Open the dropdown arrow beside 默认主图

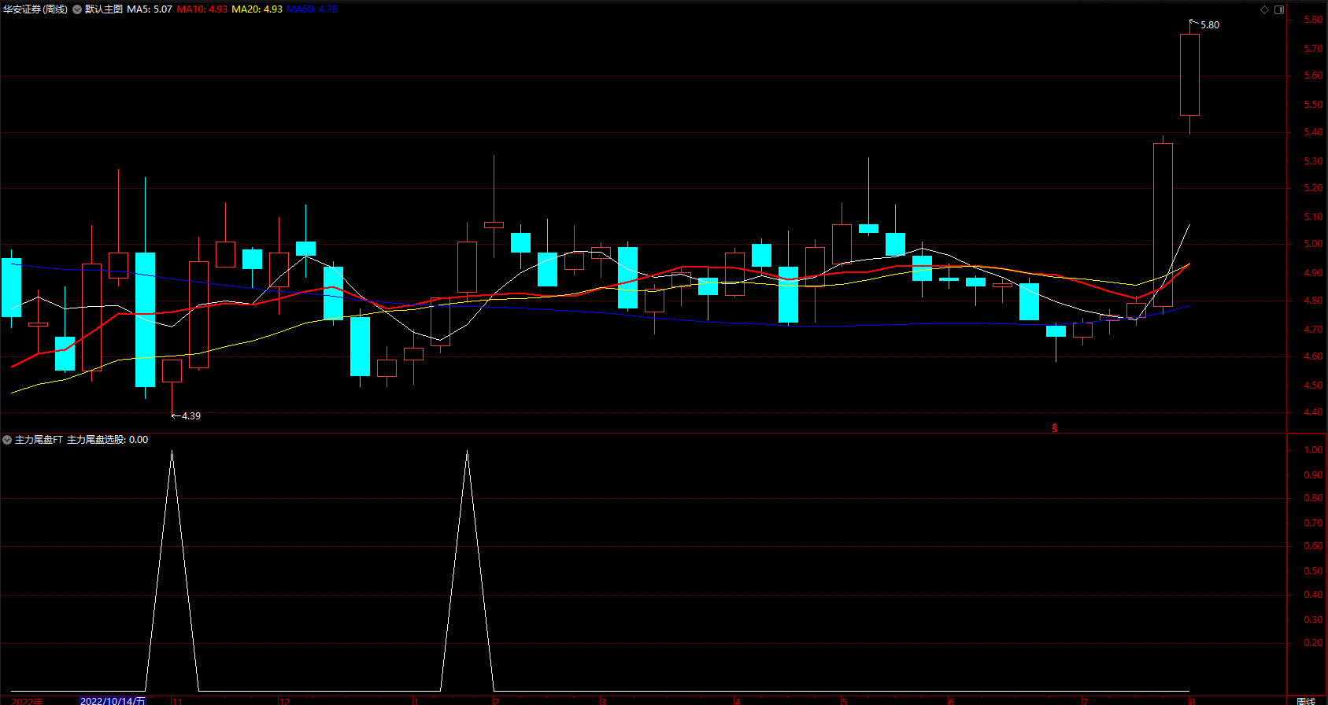[x=77, y=9]
